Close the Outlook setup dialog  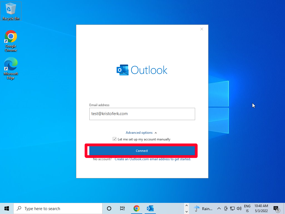pyautogui.click(x=202, y=29)
